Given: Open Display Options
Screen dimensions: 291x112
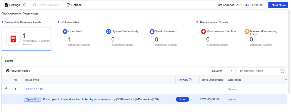Looking at the screenshot, I should 46,5.
